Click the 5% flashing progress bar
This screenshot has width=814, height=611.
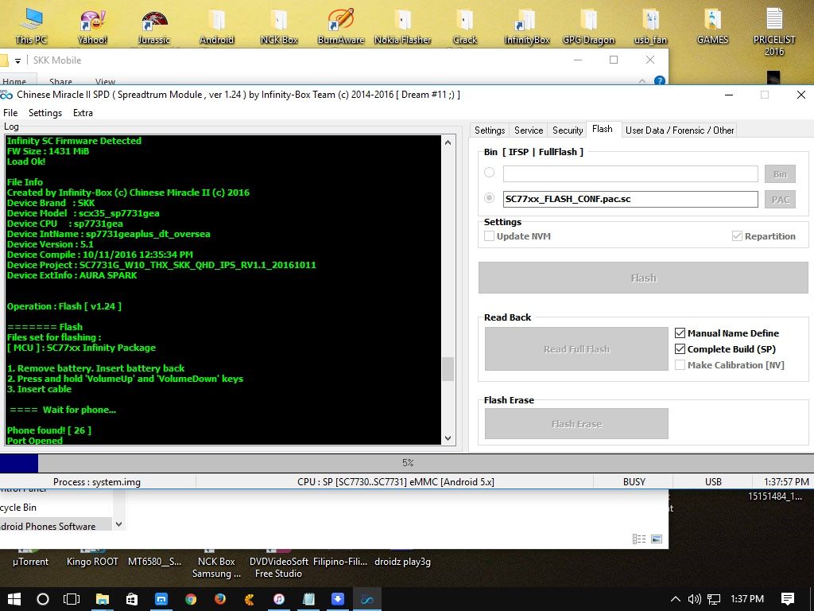(x=407, y=463)
